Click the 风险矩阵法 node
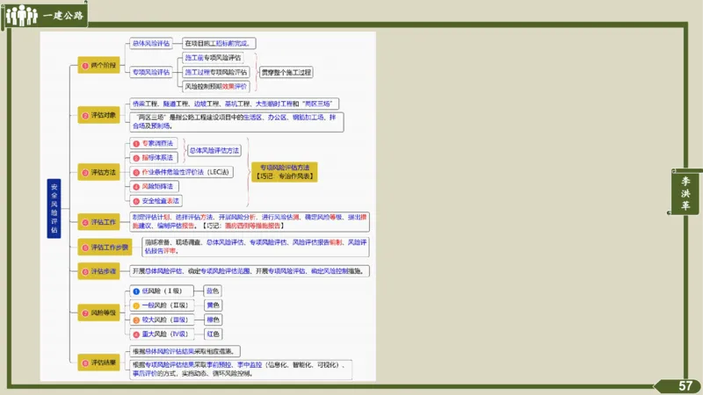This screenshot has height=395, width=703. [155, 186]
